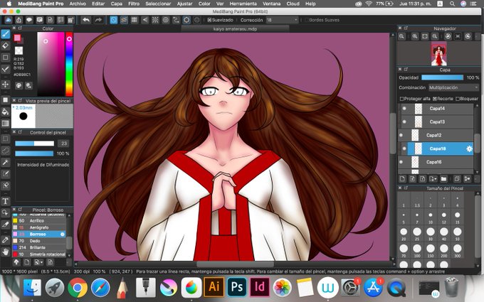Select the Text tool

pyautogui.click(x=5, y=201)
